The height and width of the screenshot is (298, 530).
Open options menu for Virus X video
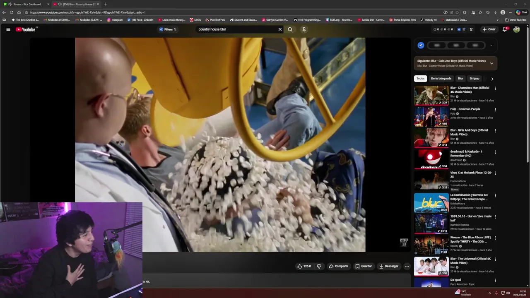[x=495, y=173]
